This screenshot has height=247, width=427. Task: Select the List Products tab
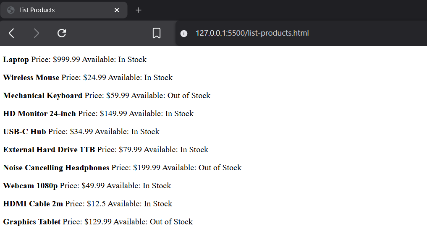(x=59, y=10)
